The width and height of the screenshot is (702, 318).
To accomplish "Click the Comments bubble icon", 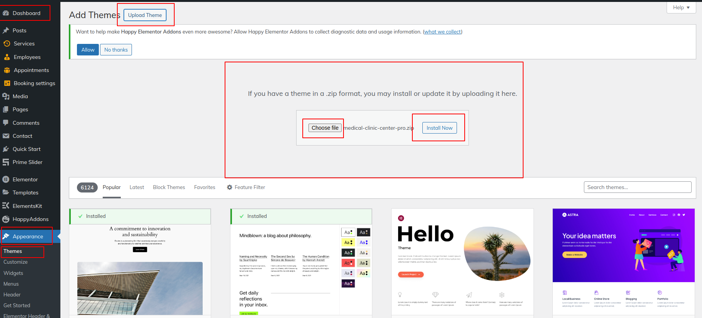I will tap(6, 123).
